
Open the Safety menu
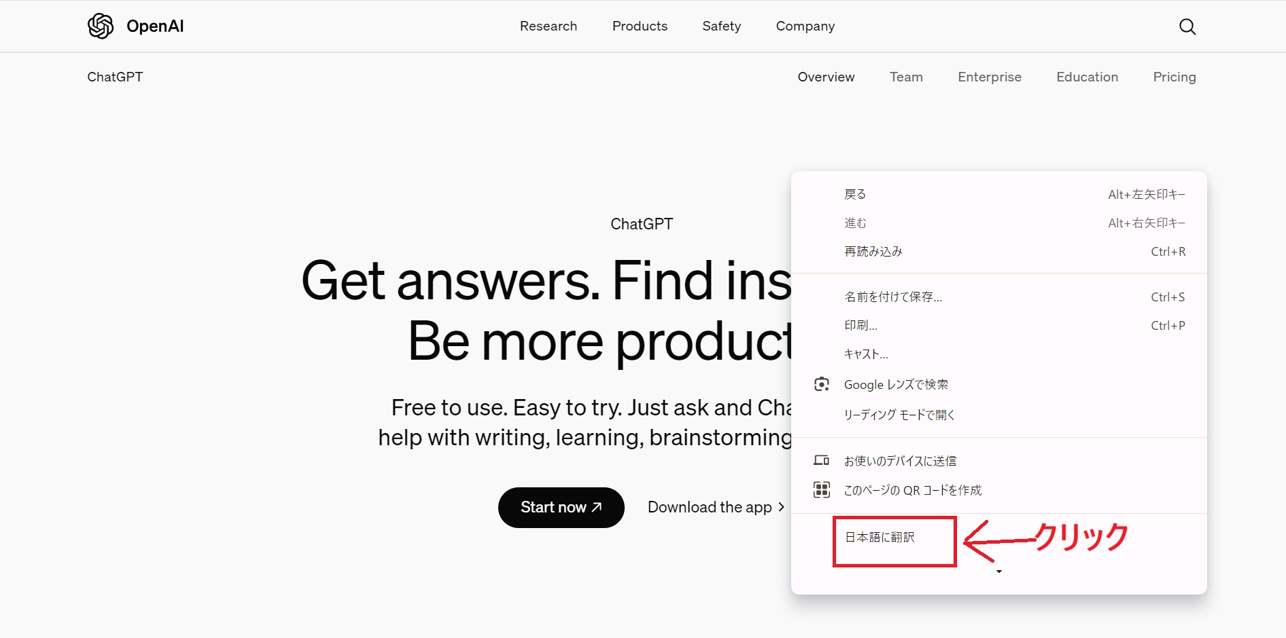pos(721,26)
